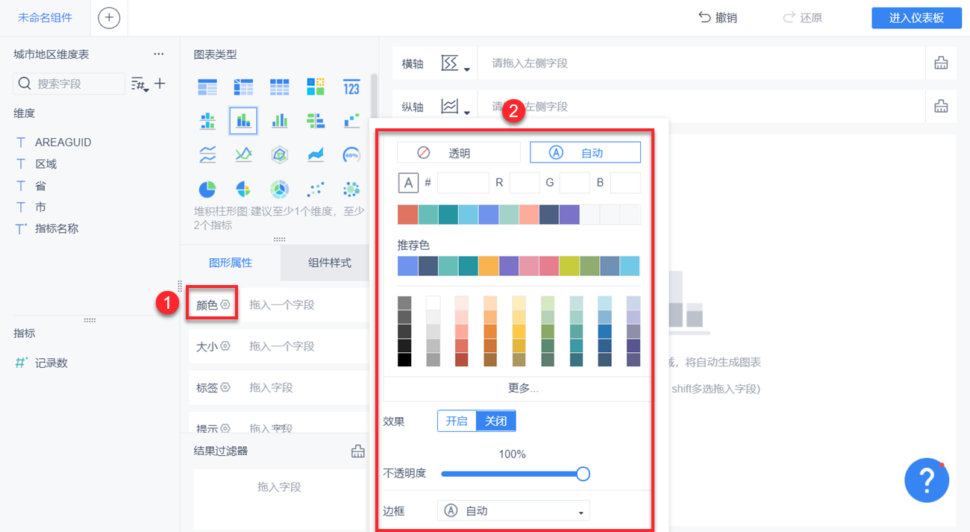This screenshot has height=532, width=970.
Task: Select the scatter chart type
Action: (316, 188)
